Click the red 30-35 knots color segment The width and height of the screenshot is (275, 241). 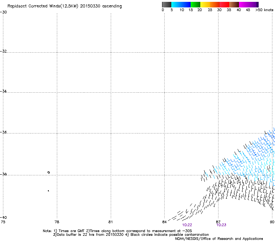pyautogui.click(x=224, y=4)
